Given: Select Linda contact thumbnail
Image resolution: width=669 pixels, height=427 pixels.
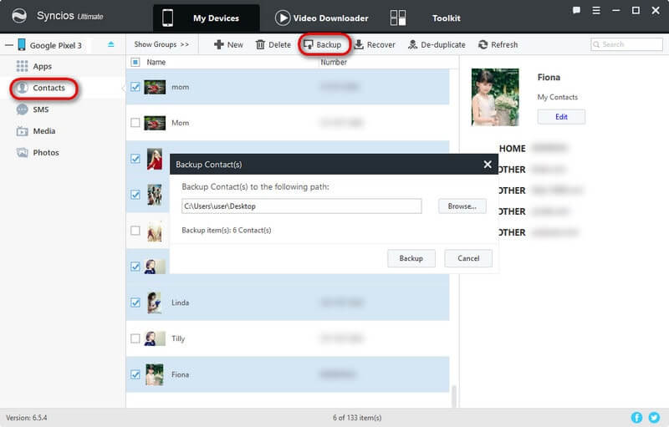Looking at the screenshot, I should pyautogui.click(x=155, y=302).
